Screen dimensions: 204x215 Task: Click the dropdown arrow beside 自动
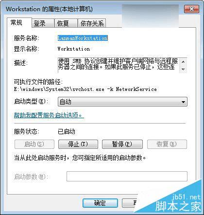pyautogui.click(x=183, y=102)
